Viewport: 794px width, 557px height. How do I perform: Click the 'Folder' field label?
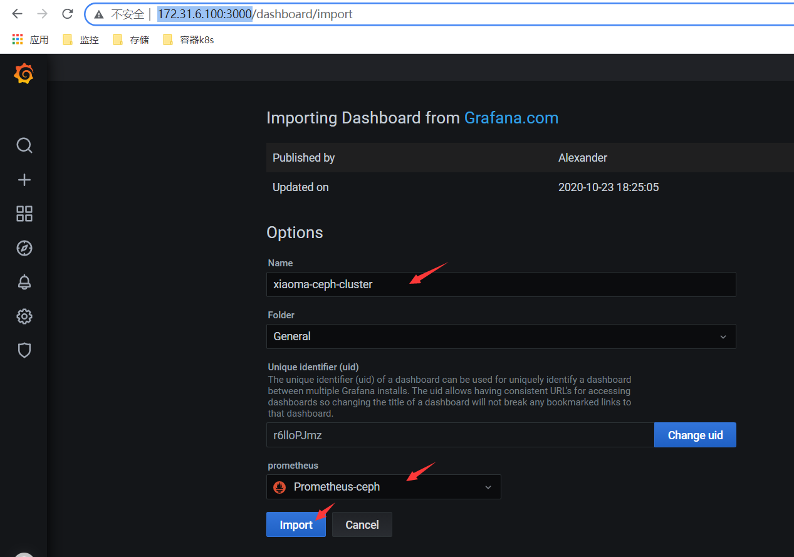pyautogui.click(x=281, y=315)
